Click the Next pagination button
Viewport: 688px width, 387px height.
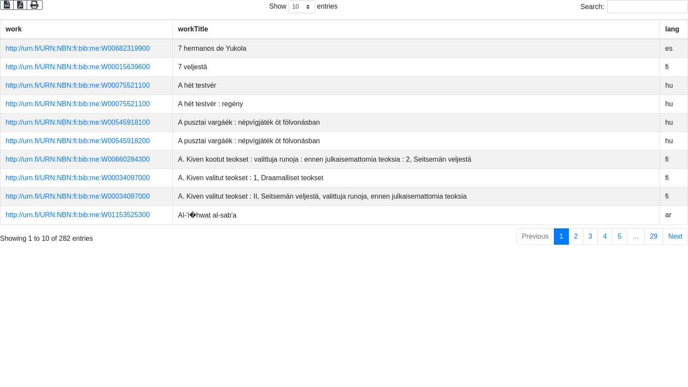coord(675,236)
